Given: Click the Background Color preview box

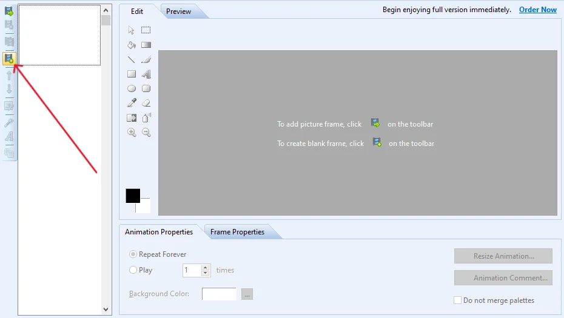Looking at the screenshot, I should 219,294.
